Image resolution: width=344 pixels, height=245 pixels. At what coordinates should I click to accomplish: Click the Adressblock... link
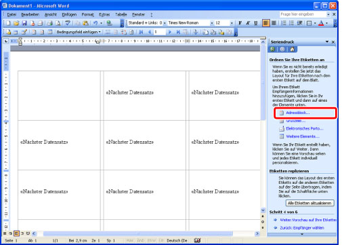click(x=298, y=113)
